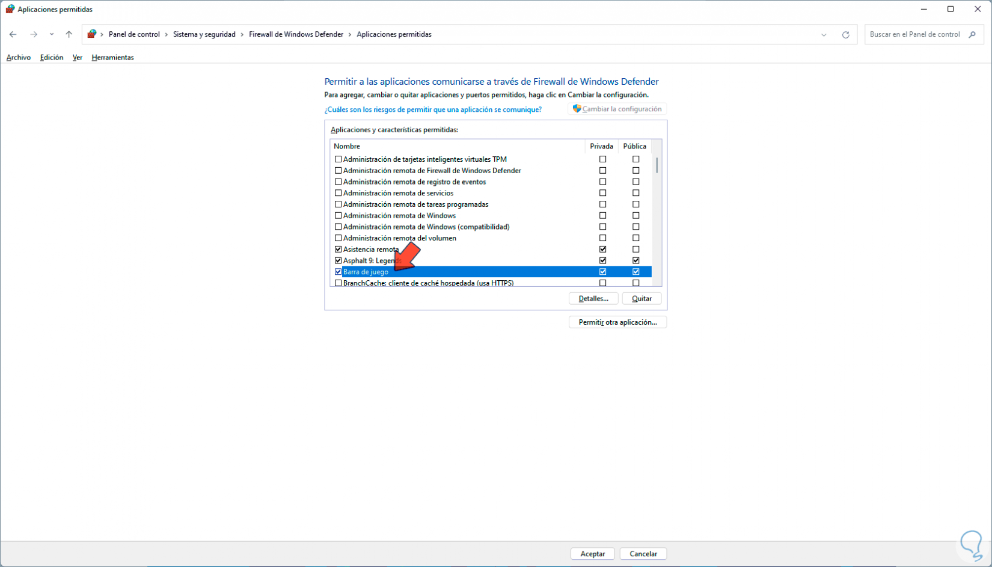Click the Control Panel icon in address bar
The image size is (992, 567).
pos(91,34)
